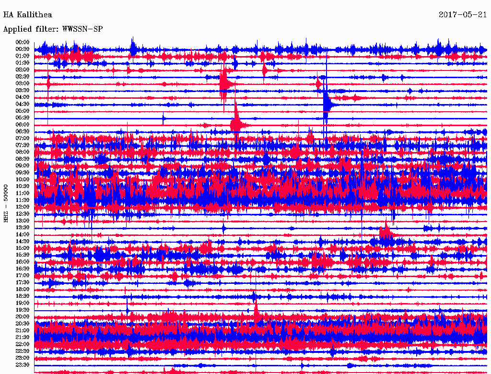This screenshot has width=491, height=374.
Task: Click the "03:00" time label
Action: point(23,83)
